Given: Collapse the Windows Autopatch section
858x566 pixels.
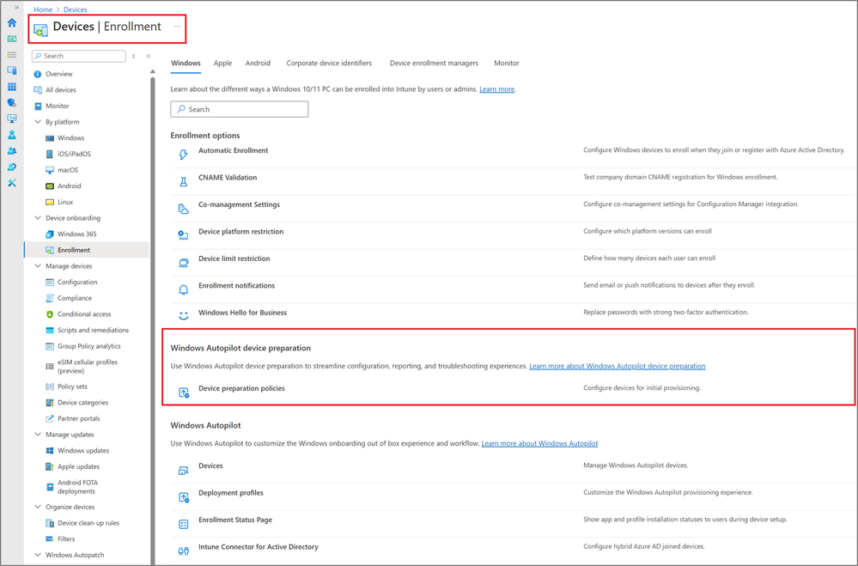Looking at the screenshot, I should pos(38,555).
